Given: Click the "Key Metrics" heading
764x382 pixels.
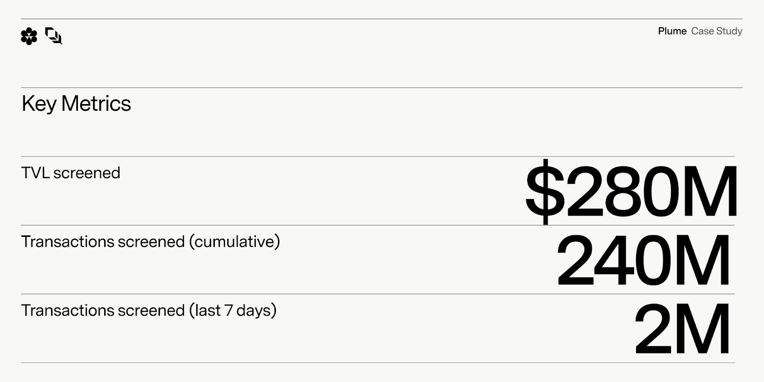Looking at the screenshot, I should click(76, 104).
